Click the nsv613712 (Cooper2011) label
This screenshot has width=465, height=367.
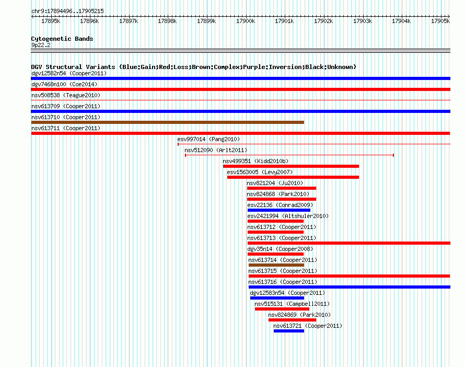tap(282, 227)
